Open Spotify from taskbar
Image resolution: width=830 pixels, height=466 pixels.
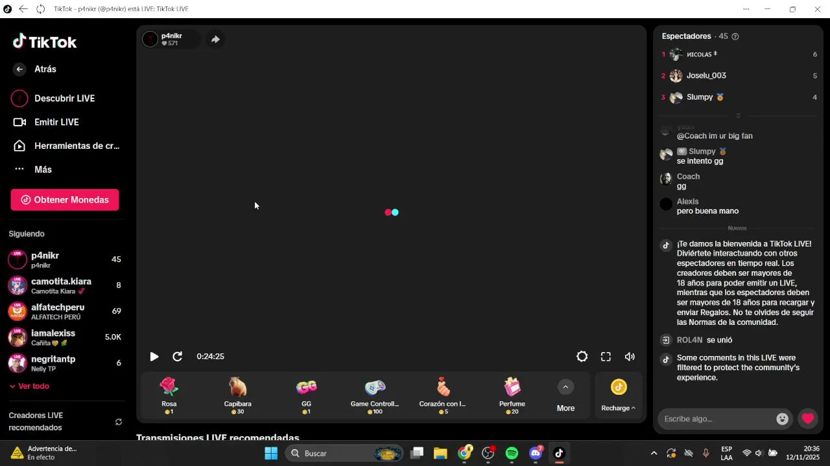[512, 453]
